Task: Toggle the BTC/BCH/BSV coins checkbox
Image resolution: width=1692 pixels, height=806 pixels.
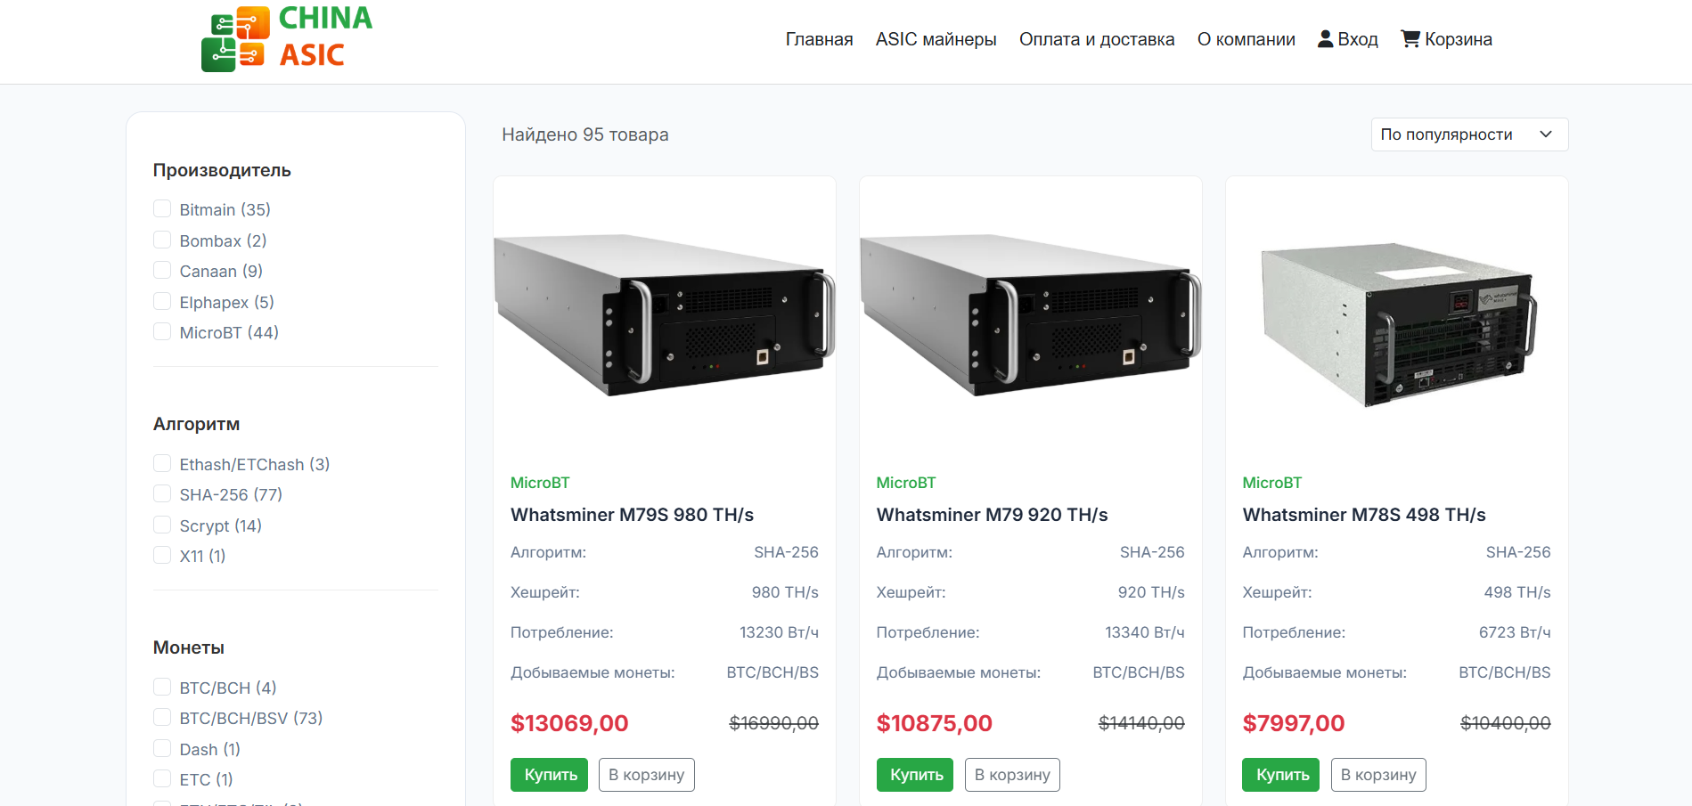Action: tap(162, 718)
